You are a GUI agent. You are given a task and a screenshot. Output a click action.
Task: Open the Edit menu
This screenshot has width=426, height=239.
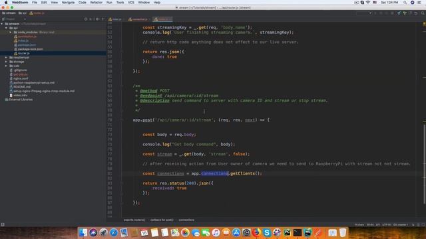pyautogui.click(x=44, y=3)
